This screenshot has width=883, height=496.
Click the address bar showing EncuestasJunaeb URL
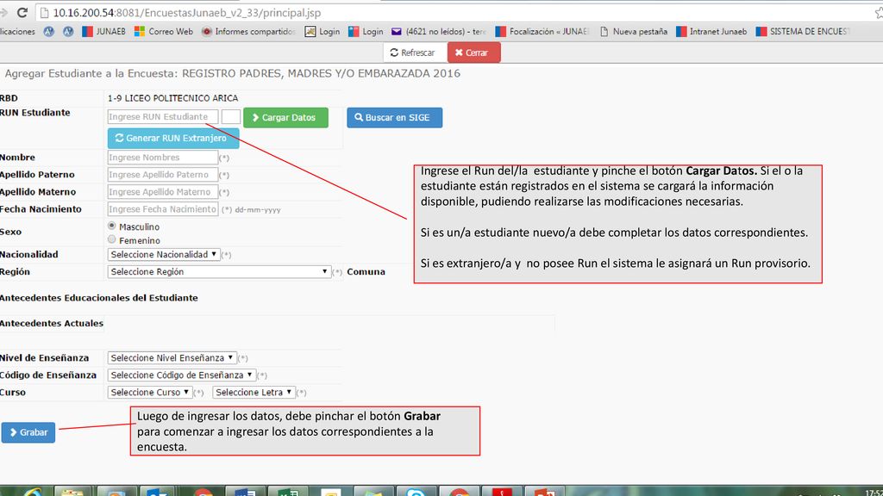click(x=450, y=12)
